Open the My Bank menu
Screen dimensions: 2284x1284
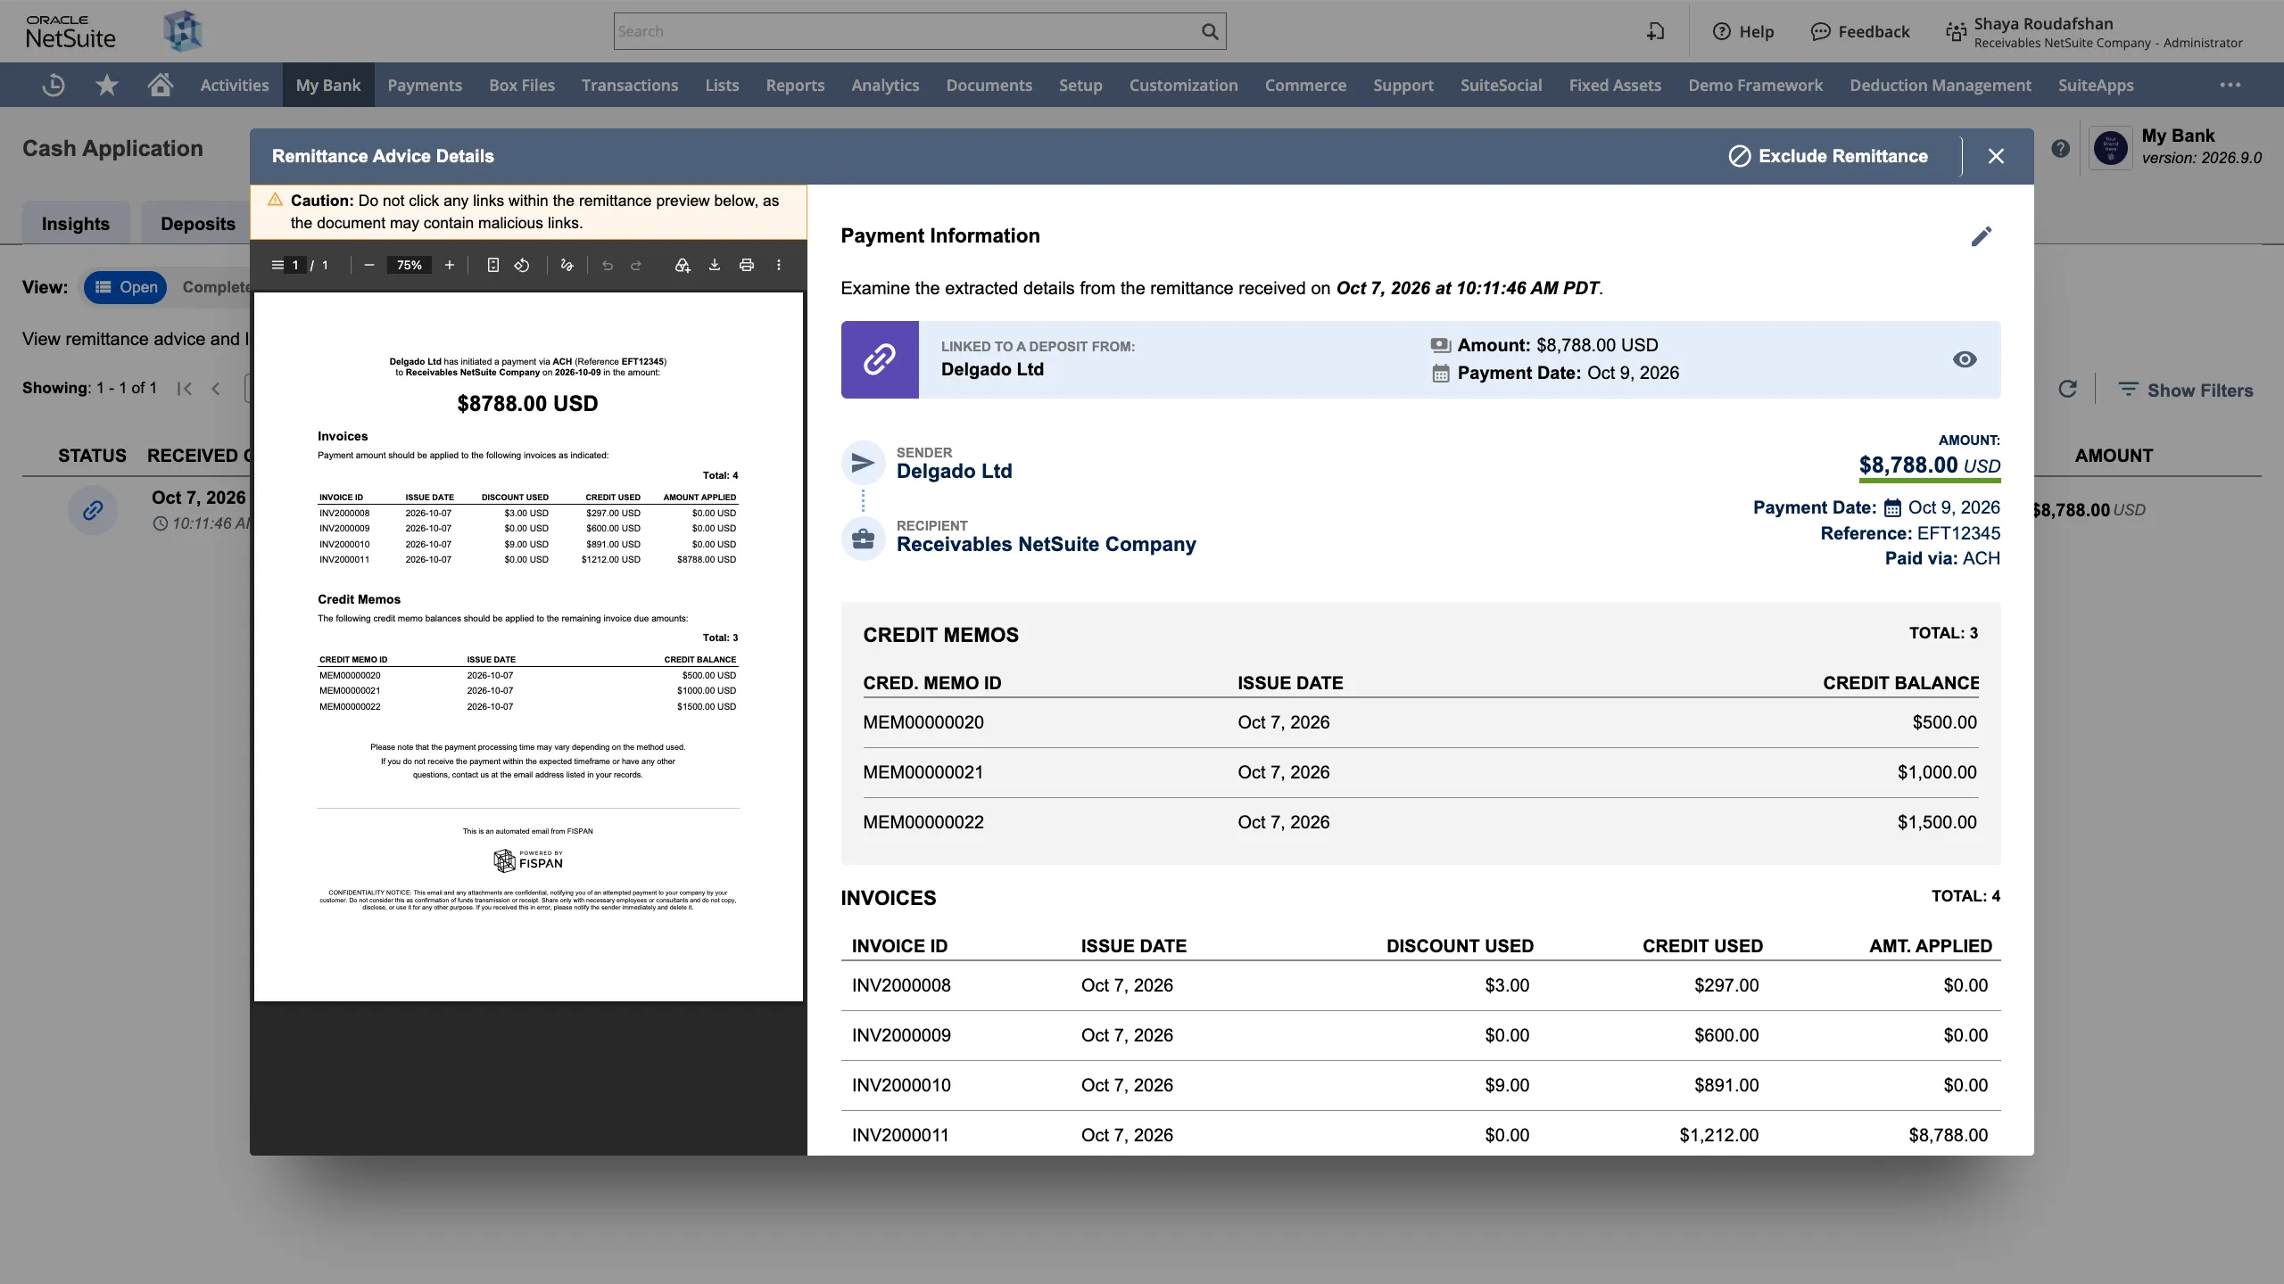[x=328, y=85]
